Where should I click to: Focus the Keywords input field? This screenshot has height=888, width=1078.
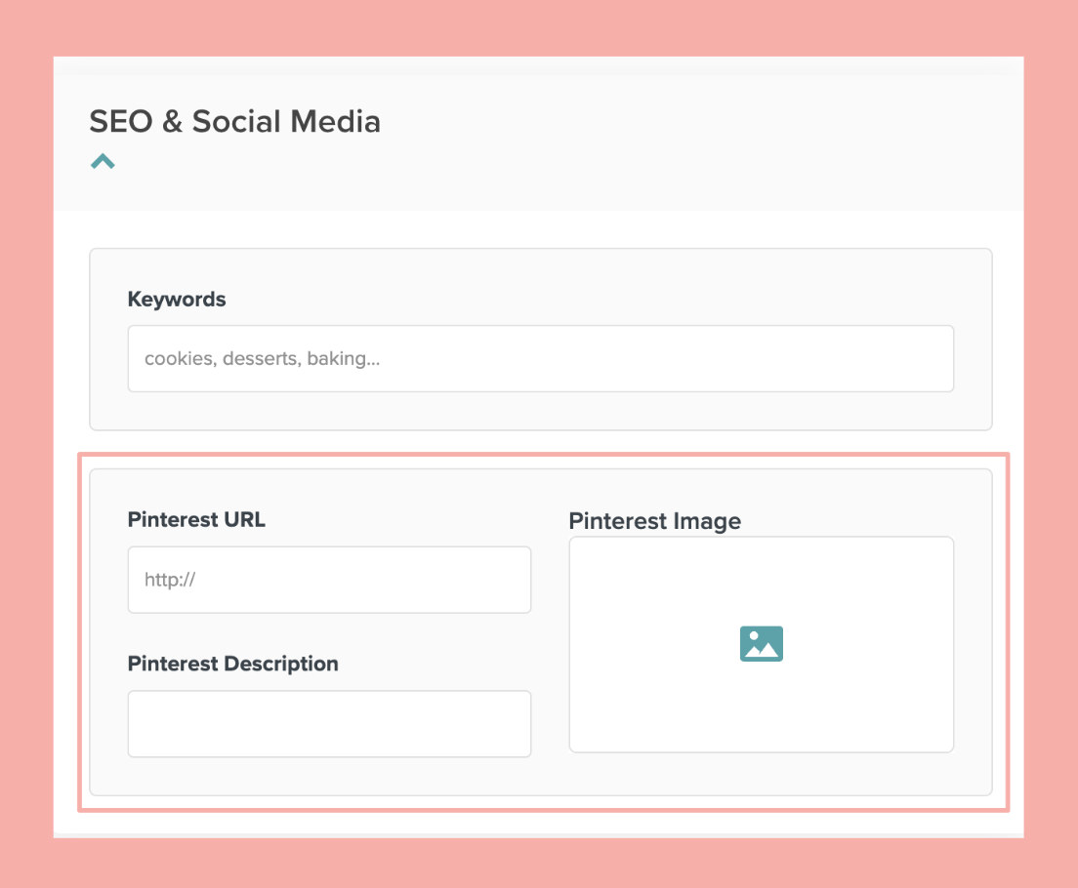tap(540, 358)
